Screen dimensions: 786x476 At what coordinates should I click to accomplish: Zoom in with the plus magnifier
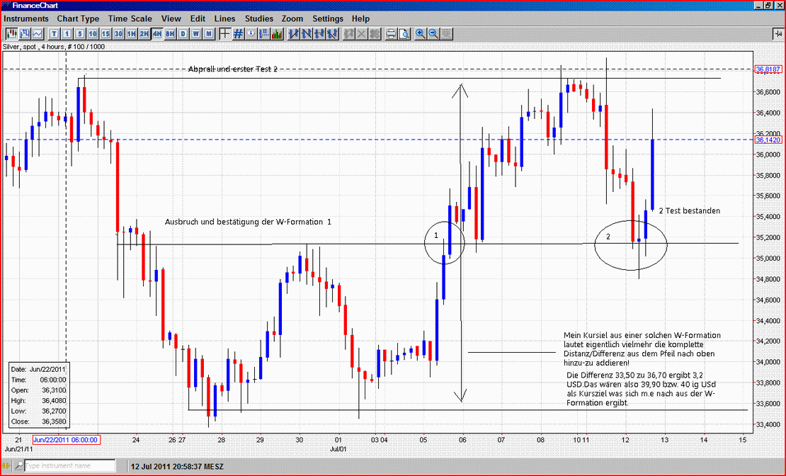point(421,33)
